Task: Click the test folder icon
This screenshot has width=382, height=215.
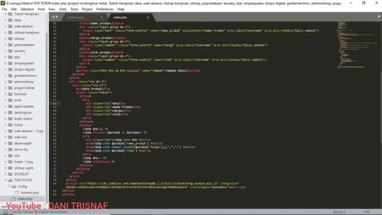Action: coord(10,57)
